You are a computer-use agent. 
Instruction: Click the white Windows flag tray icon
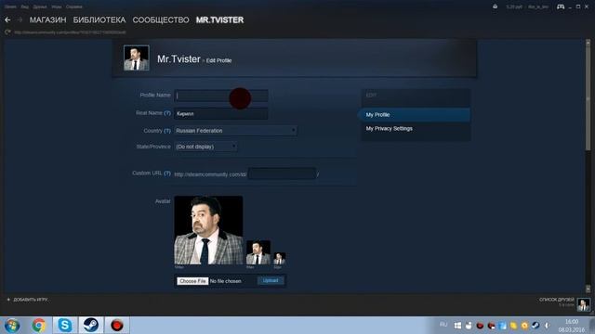(457, 326)
